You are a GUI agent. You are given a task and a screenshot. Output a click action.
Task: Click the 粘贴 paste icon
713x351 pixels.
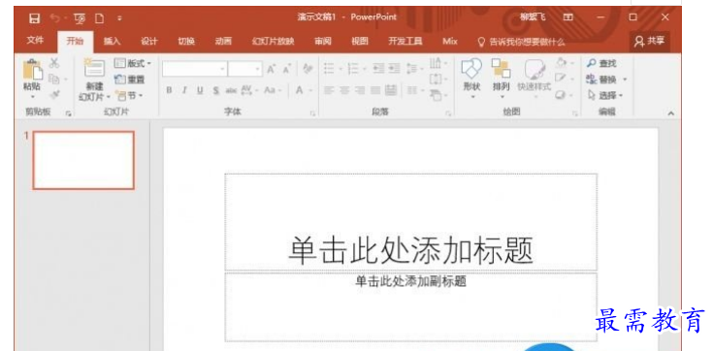pyautogui.click(x=32, y=71)
